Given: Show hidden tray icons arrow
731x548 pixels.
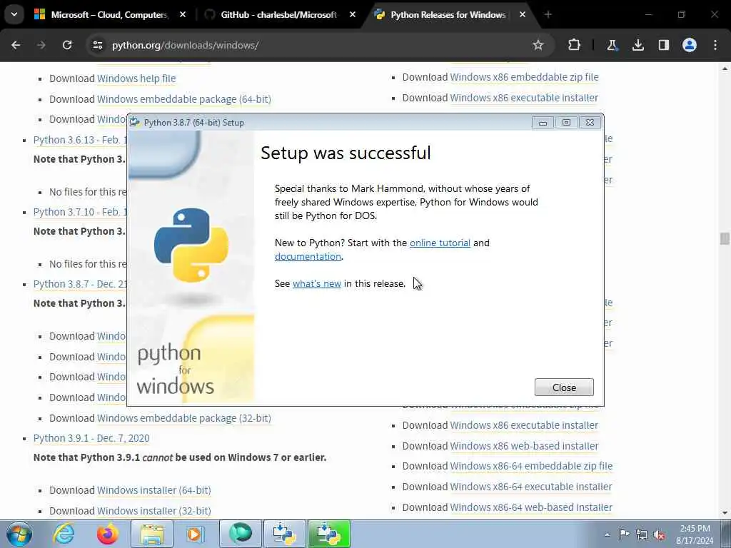Looking at the screenshot, I should [x=607, y=534].
